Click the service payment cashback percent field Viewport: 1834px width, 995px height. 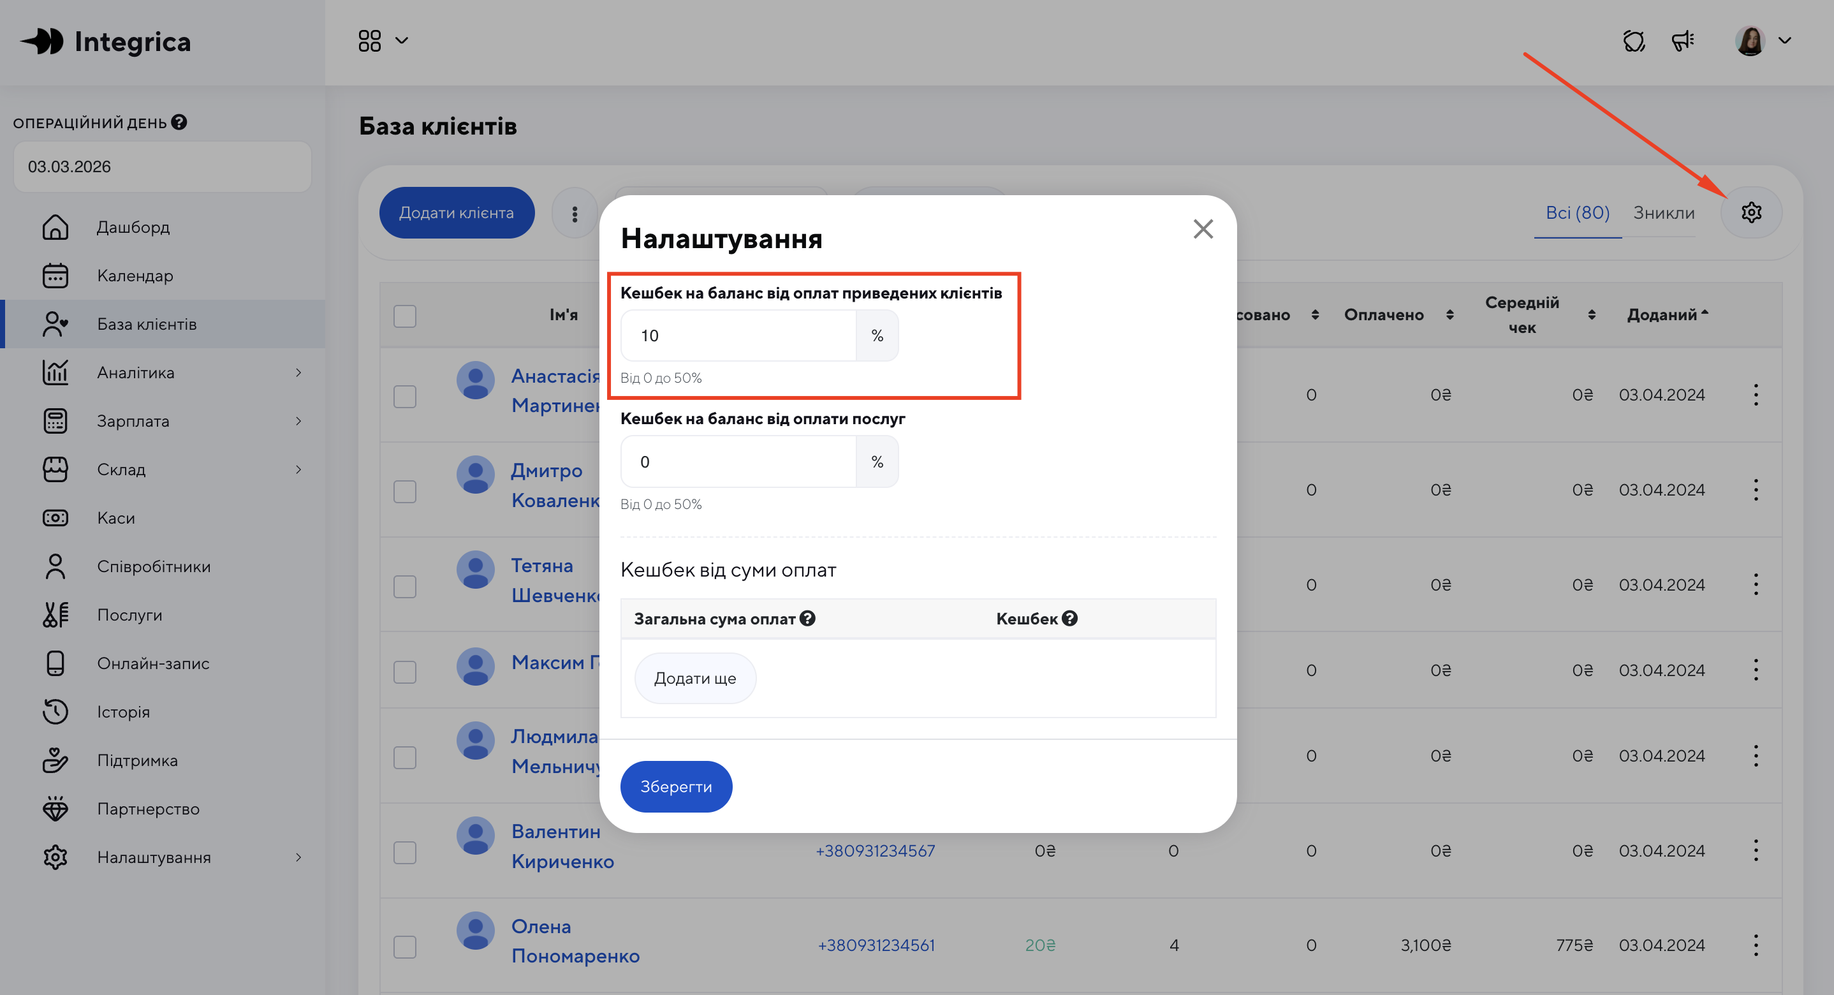coord(738,462)
